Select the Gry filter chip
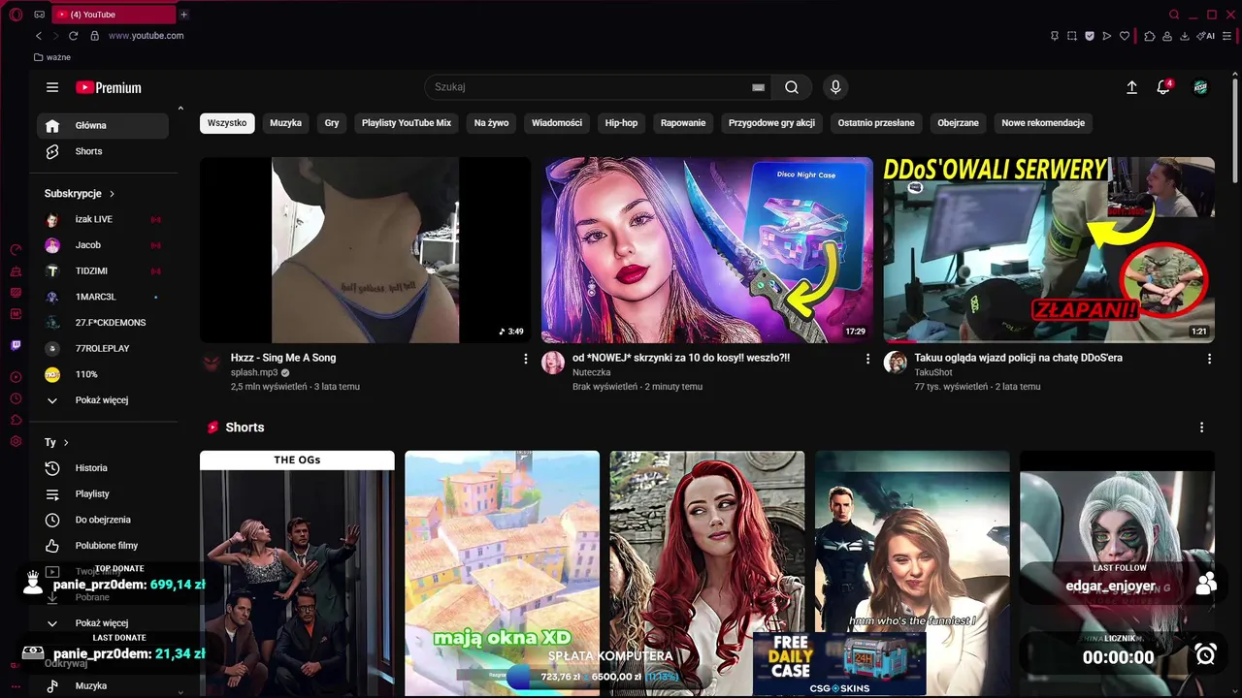1242x698 pixels. pos(332,123)
